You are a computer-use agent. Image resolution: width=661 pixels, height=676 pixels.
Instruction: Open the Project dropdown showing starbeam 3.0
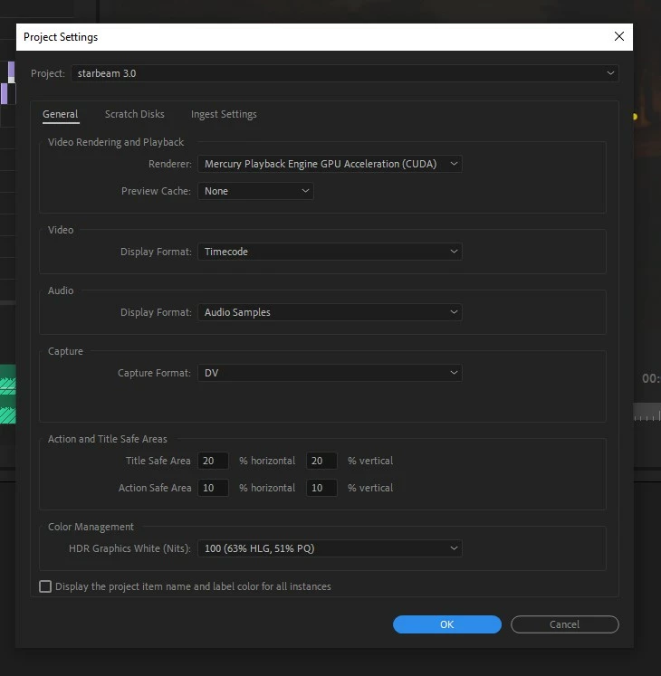345,73
